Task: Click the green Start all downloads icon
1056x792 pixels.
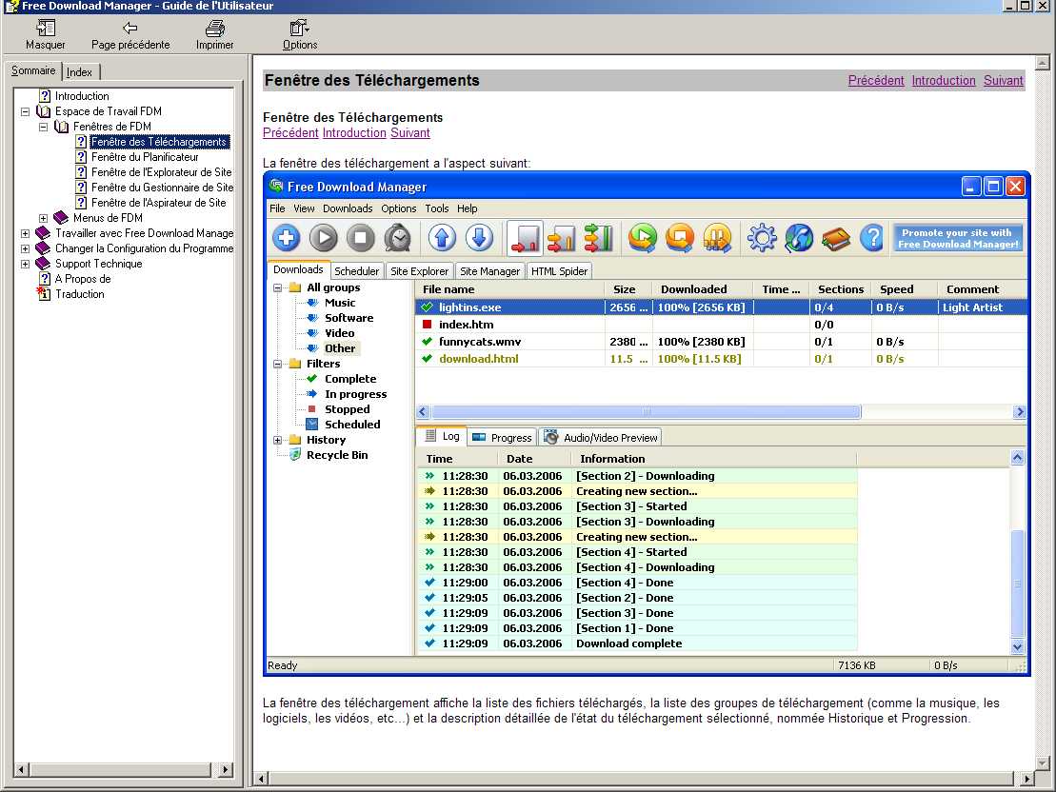Action: point(643,238)
